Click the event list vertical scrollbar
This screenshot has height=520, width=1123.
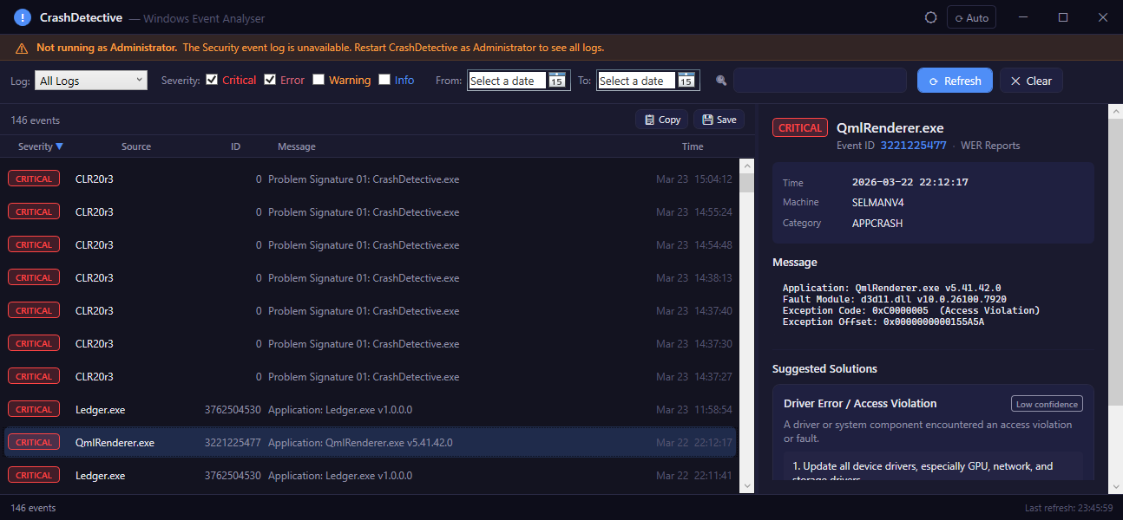(x=746, y=325)
